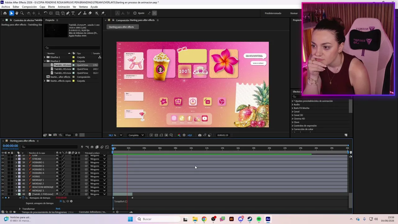Click the Revisar workspace button
Viewport: 398px width, 224px height.
(294, 13)
